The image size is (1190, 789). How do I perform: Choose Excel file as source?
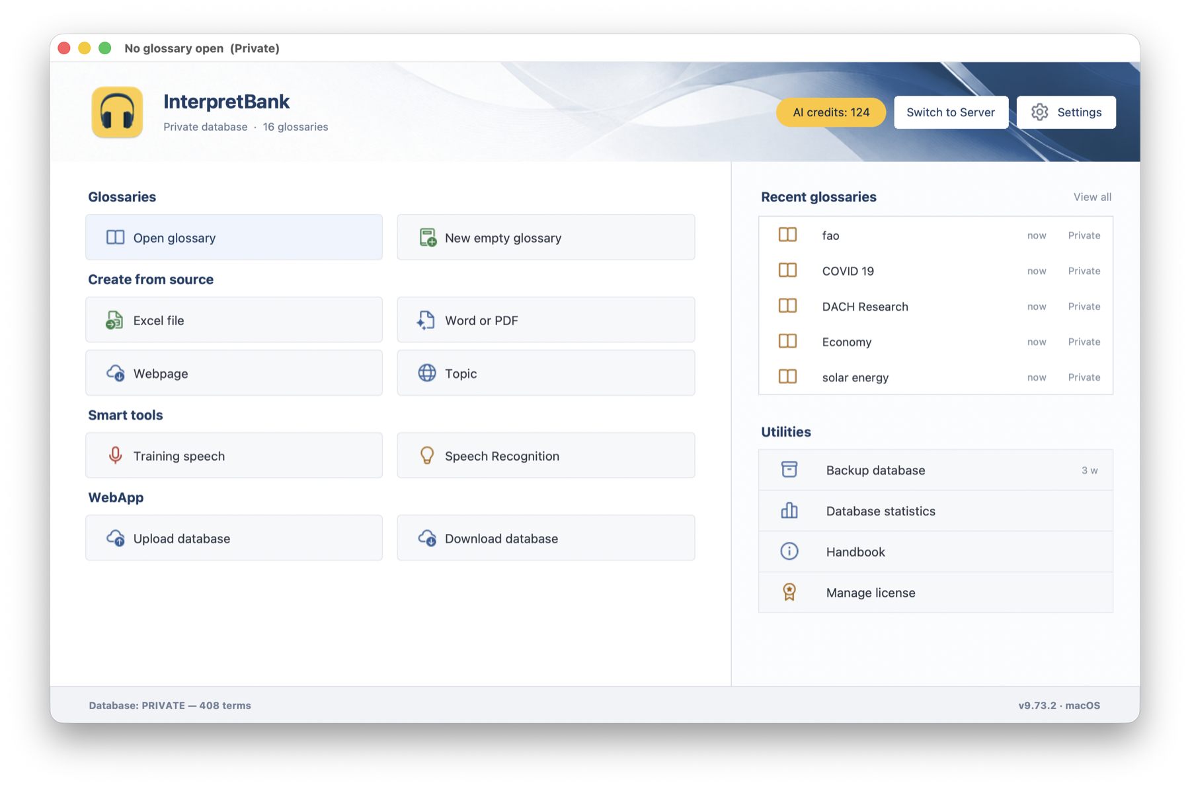pos(234,320)
